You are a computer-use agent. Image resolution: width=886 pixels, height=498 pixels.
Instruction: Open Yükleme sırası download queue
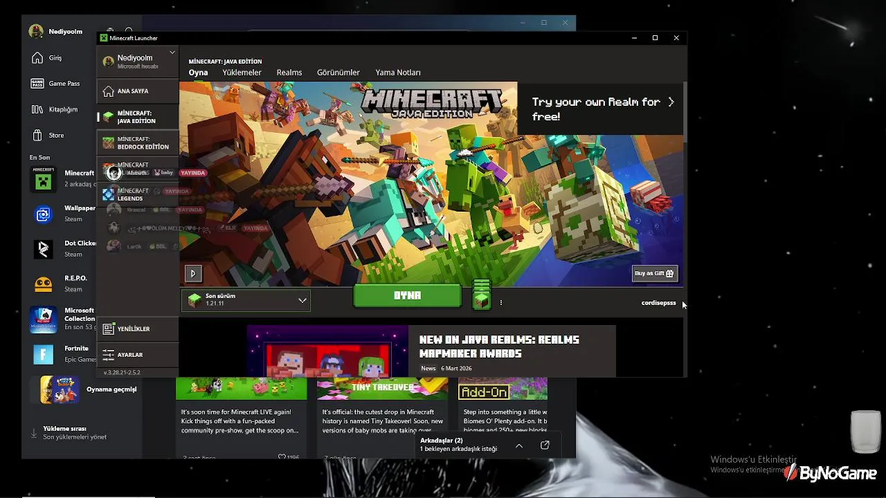69,433
